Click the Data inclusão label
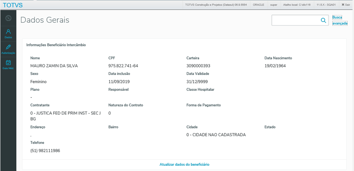The width and height of the screenshot is (354, 171). 119,74
